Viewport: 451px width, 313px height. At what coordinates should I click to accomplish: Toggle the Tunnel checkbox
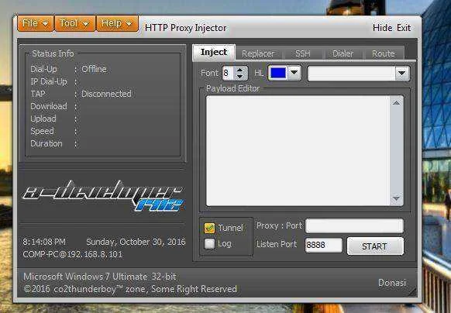(209, 228)
